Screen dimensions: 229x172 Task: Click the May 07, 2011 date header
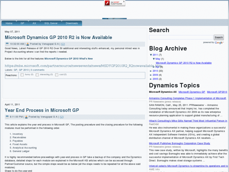[12, 32]
